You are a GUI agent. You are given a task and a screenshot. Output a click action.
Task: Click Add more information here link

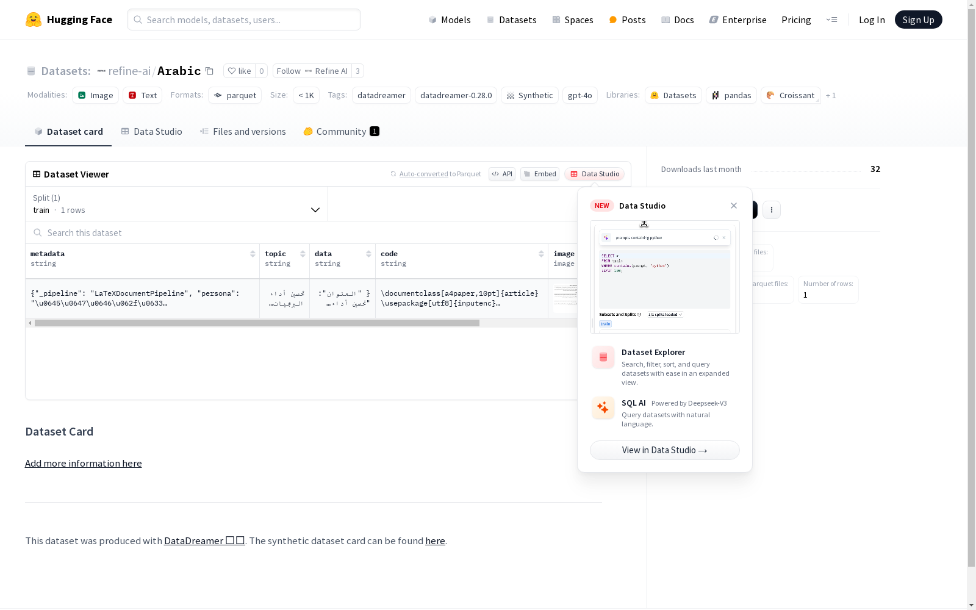click(84, 464)
